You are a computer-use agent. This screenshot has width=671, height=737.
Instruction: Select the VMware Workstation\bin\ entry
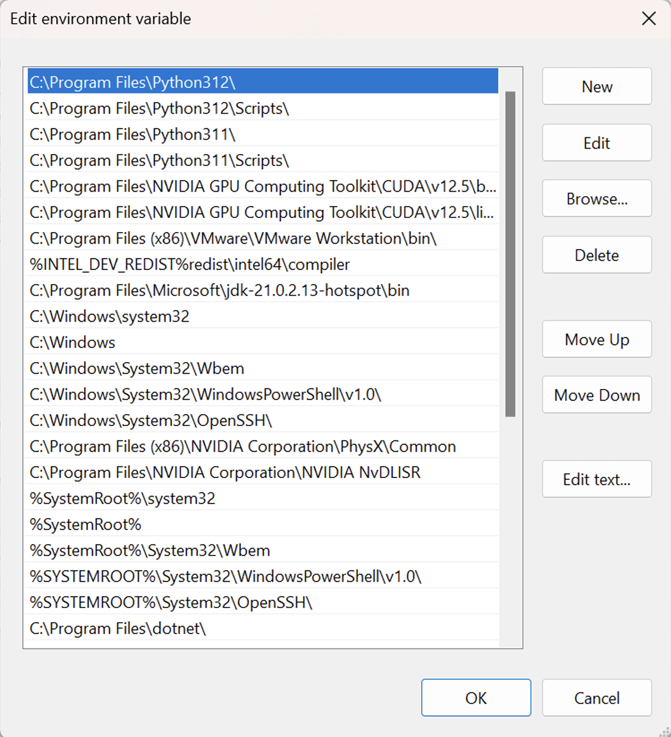263,238
